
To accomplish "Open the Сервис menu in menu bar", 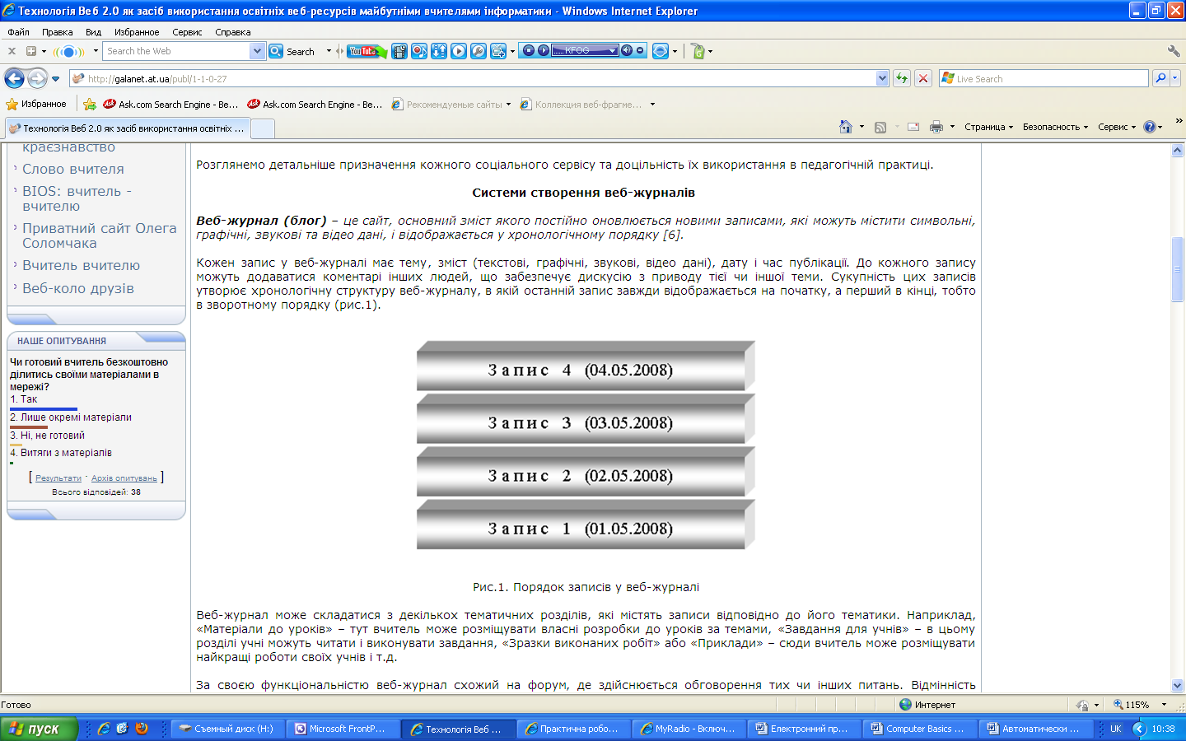I will [x=187, y=32].
